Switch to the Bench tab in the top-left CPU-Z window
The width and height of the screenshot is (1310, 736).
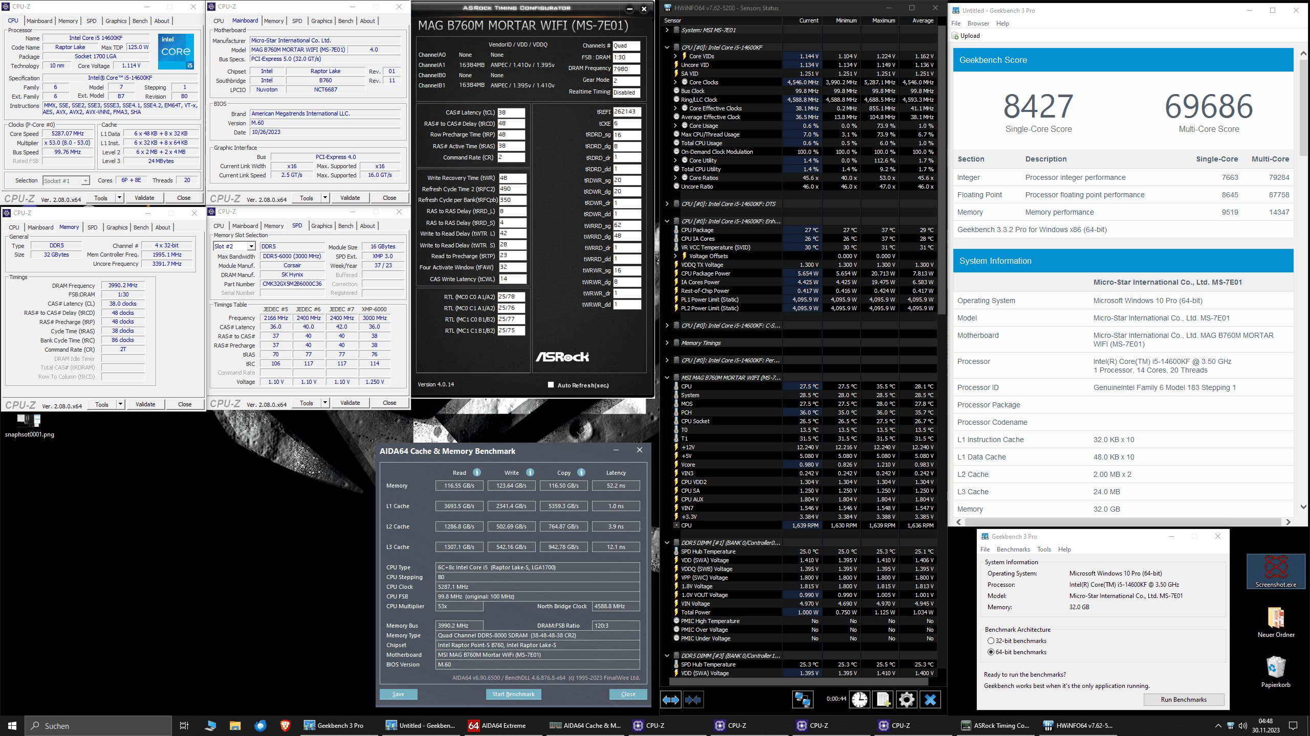140,21
